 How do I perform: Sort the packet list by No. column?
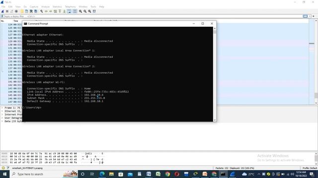[x=2, y=21]
